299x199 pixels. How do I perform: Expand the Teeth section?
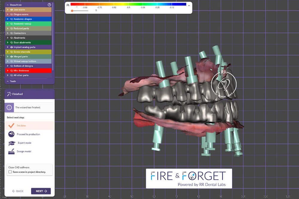tap(7, 81)
